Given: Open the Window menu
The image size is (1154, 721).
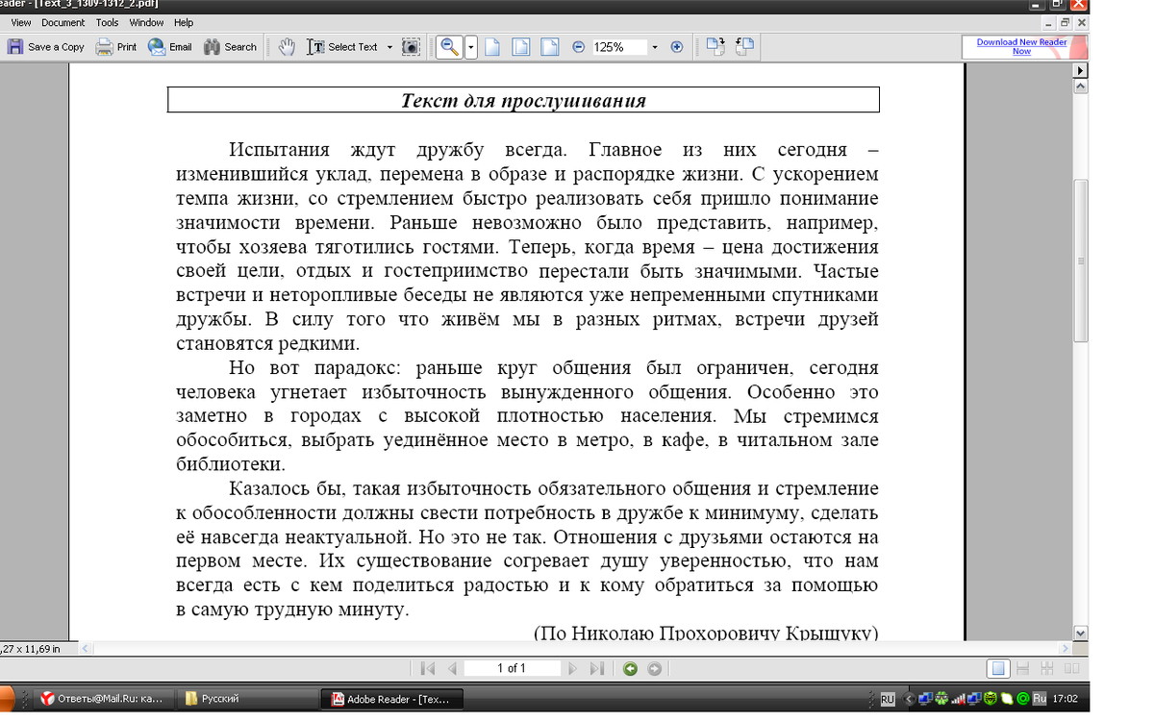Looking at the screenshot, I should coord(146,22).
